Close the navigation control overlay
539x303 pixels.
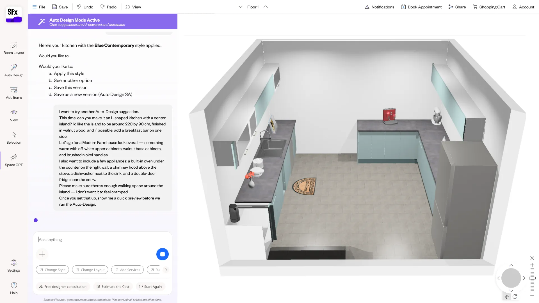(532, 258)
